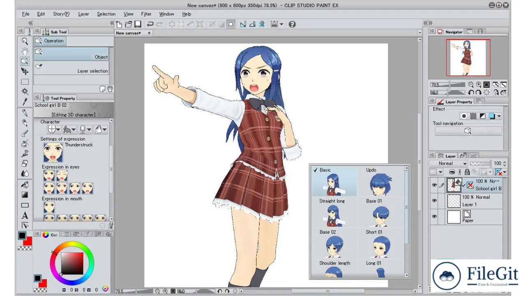This screenshot has height=296, width=526.
Task: Select the Fill bucket tool
Action: 25,185
